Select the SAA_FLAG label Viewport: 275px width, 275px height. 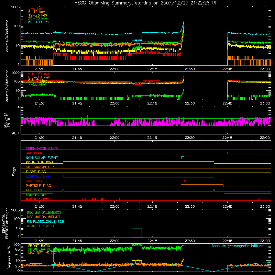tap(34, 181)
